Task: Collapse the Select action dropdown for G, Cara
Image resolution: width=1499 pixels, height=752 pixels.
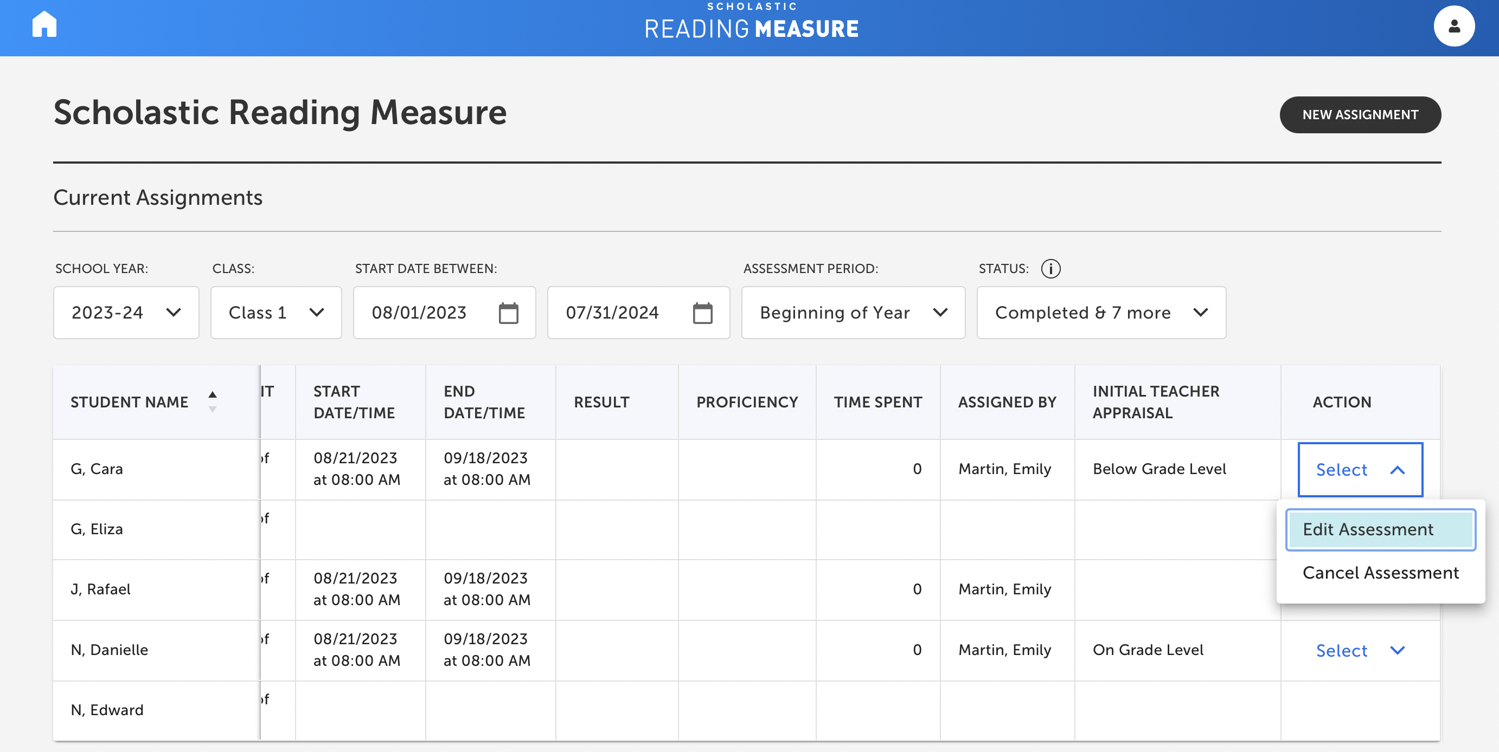Action: 1360,470
